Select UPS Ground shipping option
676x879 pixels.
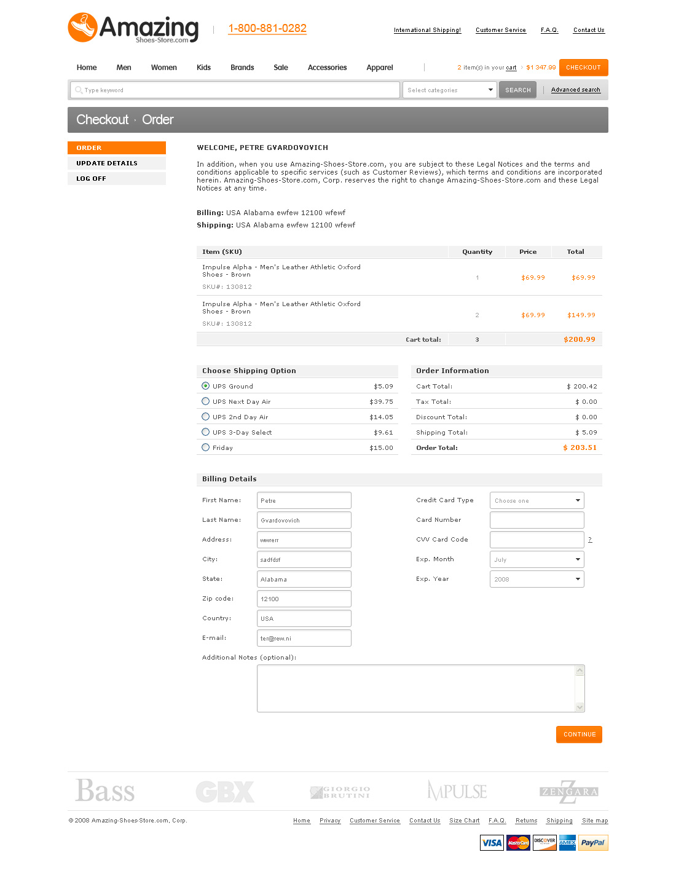coord(206,386)
